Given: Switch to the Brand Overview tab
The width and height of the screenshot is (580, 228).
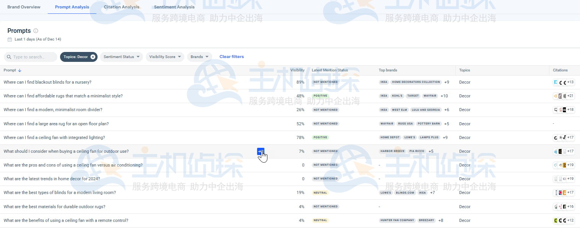Looking at the screenshot, I should tap(24, 6).
